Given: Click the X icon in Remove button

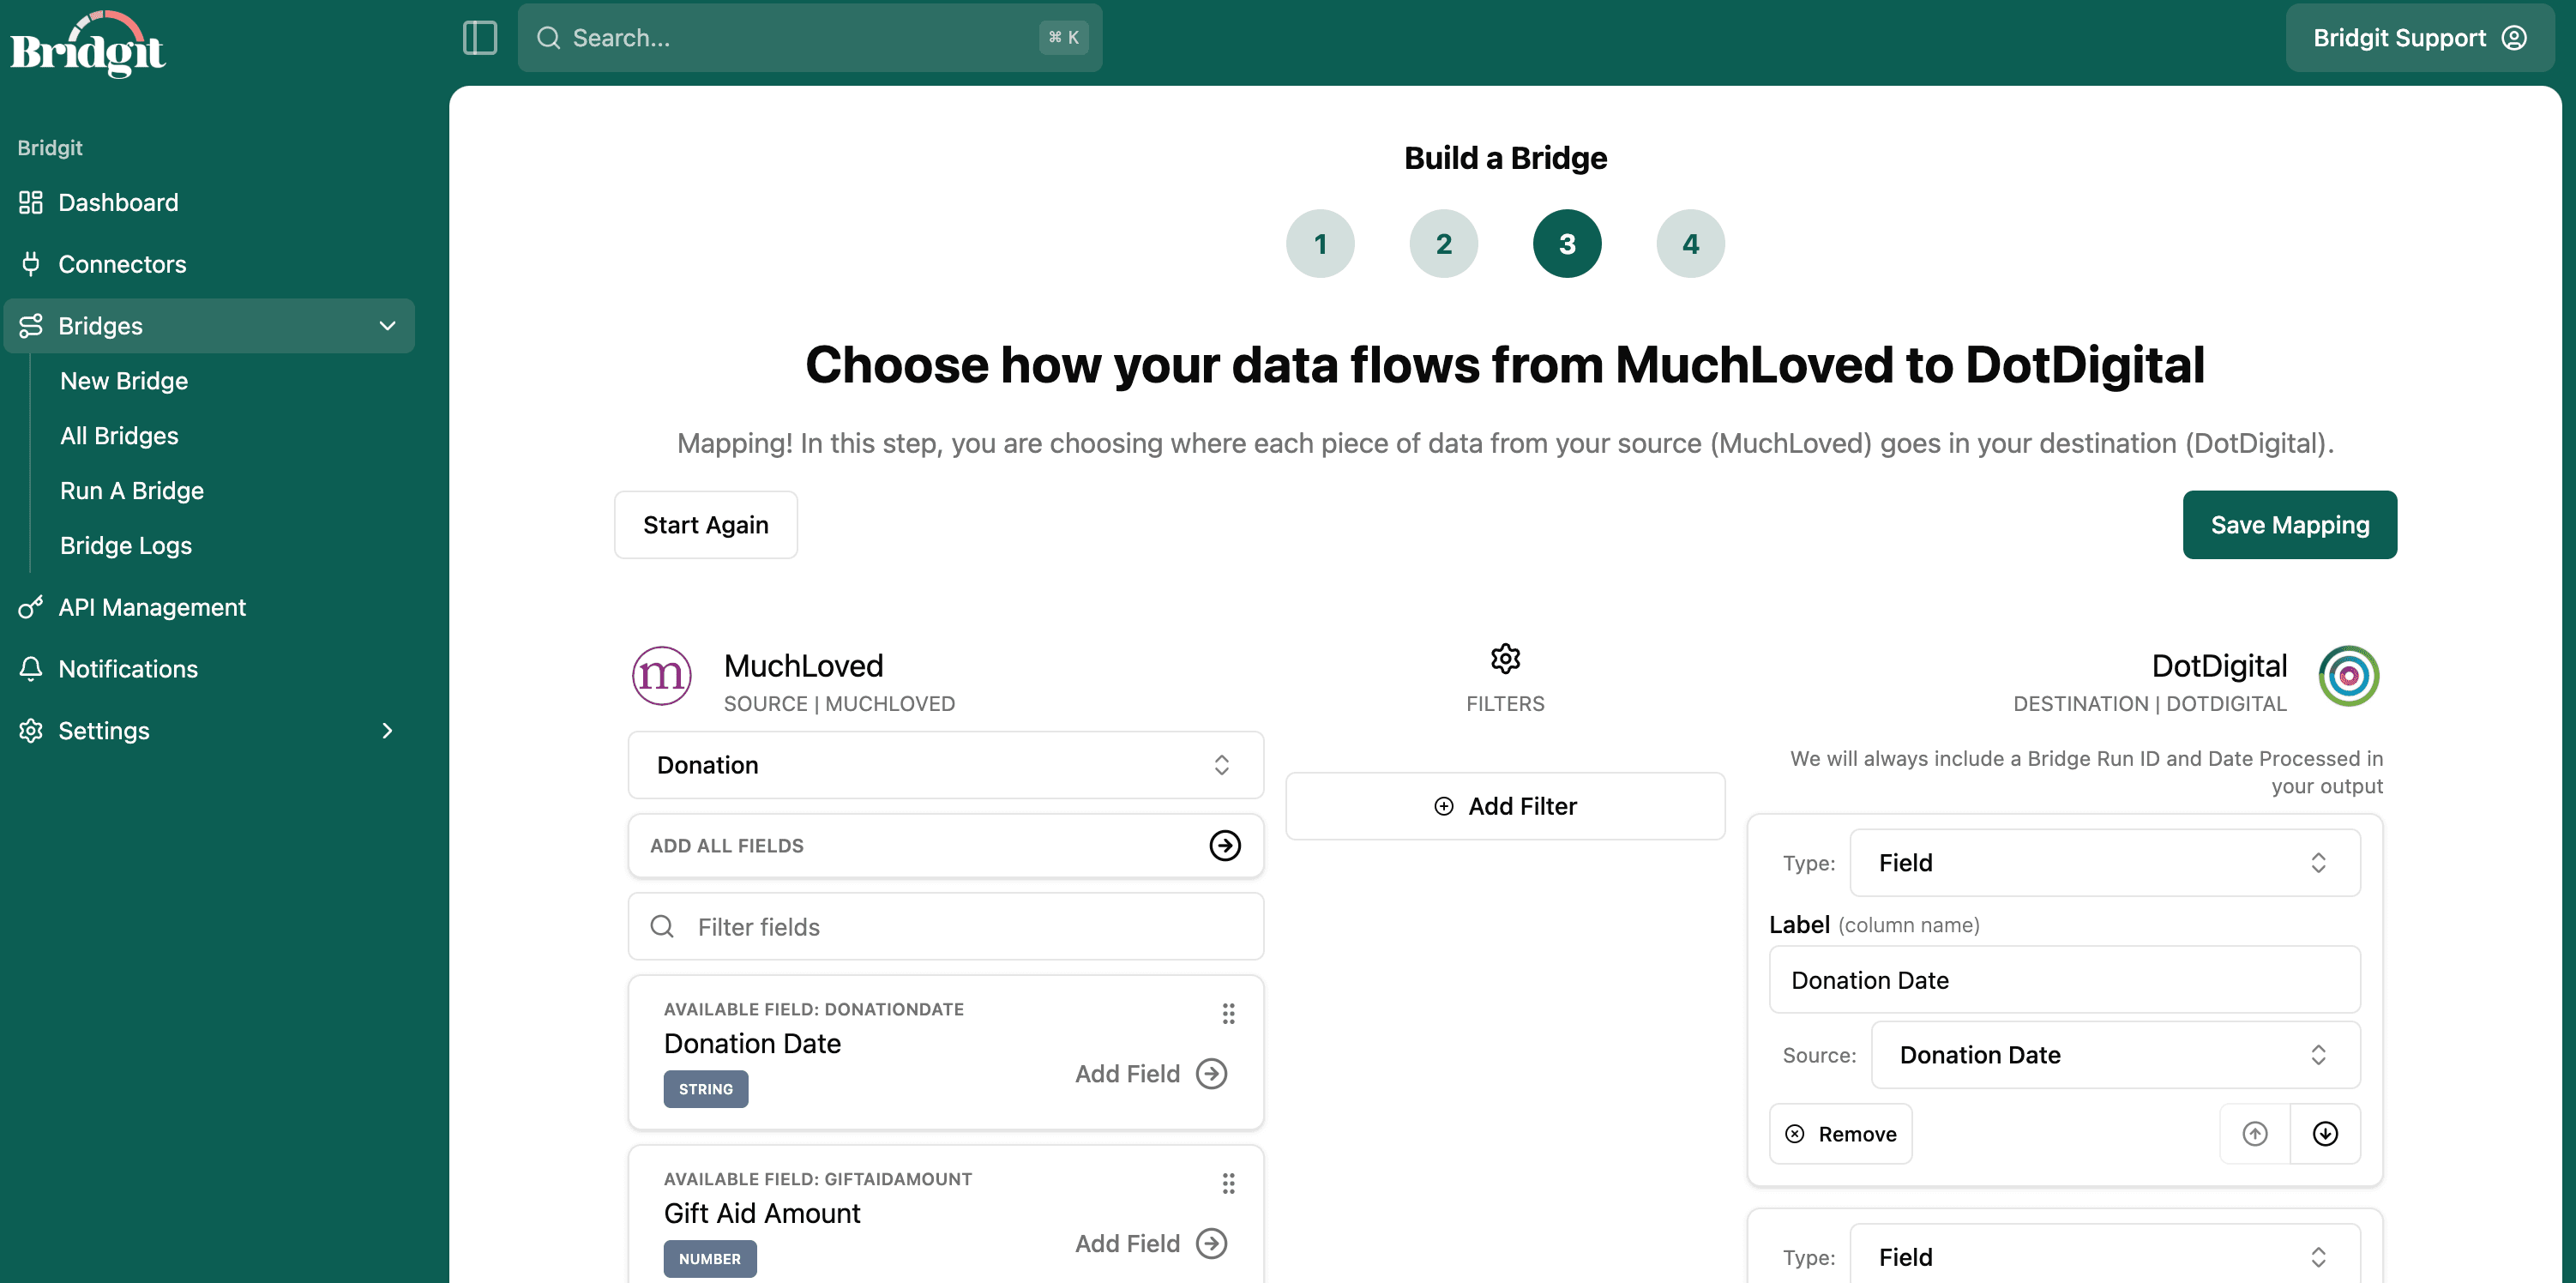Looking at the screenshot, I should point(1794,1134).
